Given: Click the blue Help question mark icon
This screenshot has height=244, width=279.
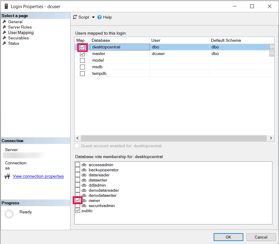Looking at the screenshot, I should pos(99,17).
